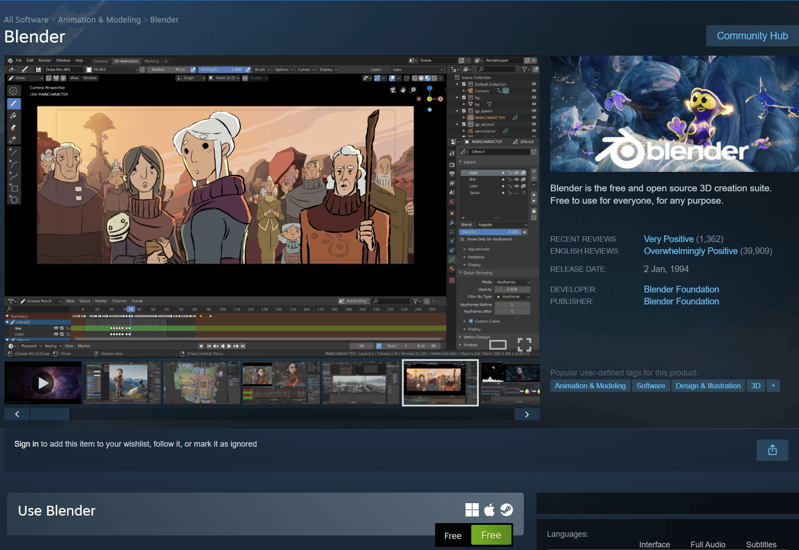This screenshot has height=550, width=799.
Task: Click the fullscreen brackets icon on the screenshot
Action: click(524, 345)
